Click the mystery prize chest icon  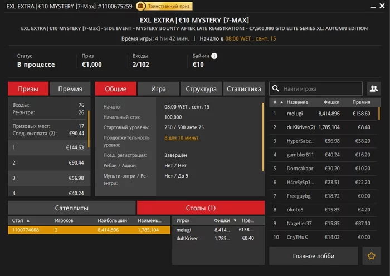click(x=140, y=6)
